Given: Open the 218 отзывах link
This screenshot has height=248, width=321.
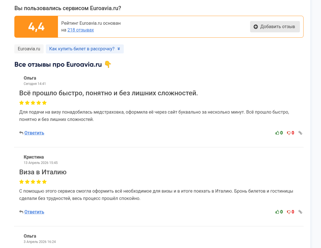Looking at the screenshot, I should coord(81,30).
